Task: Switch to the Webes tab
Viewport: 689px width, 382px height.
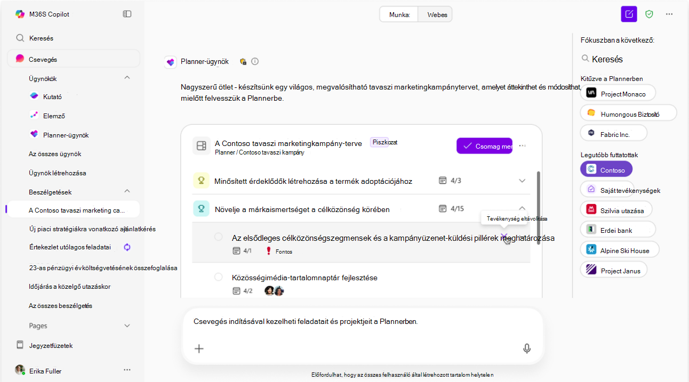Action: (x=435, y=14)
